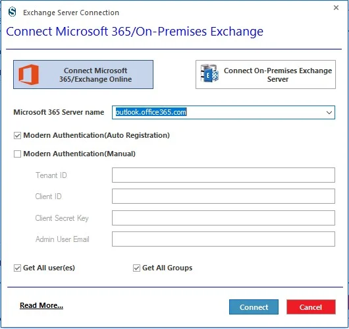Toggle the Get All user(es) checkbox
Viewport: 349px width, 329px height.
(x=17, y=268)
